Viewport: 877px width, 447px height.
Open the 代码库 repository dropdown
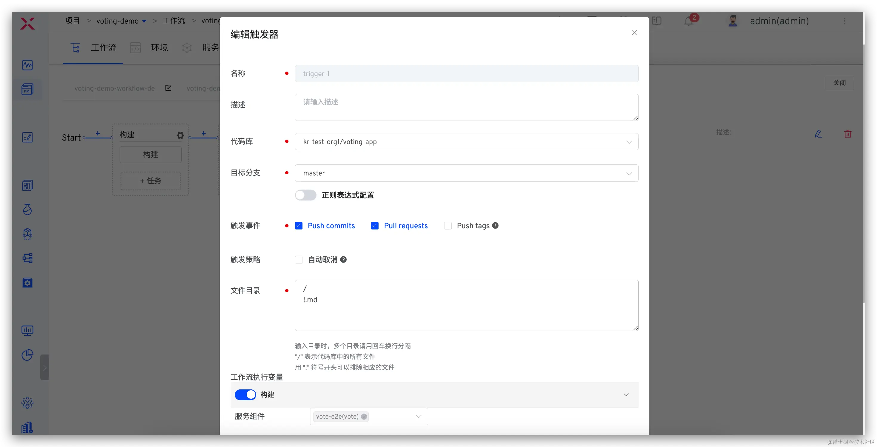pos(466,142)
